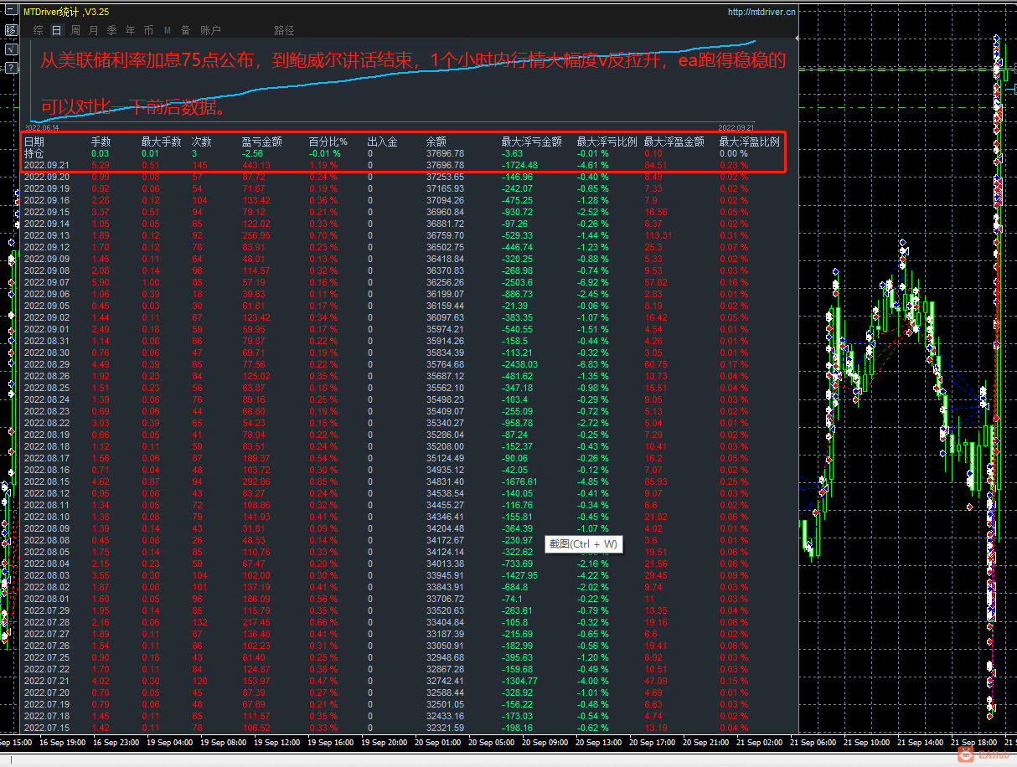
Task: Click max floating loss -2503.6
Action: click(517, 283)
